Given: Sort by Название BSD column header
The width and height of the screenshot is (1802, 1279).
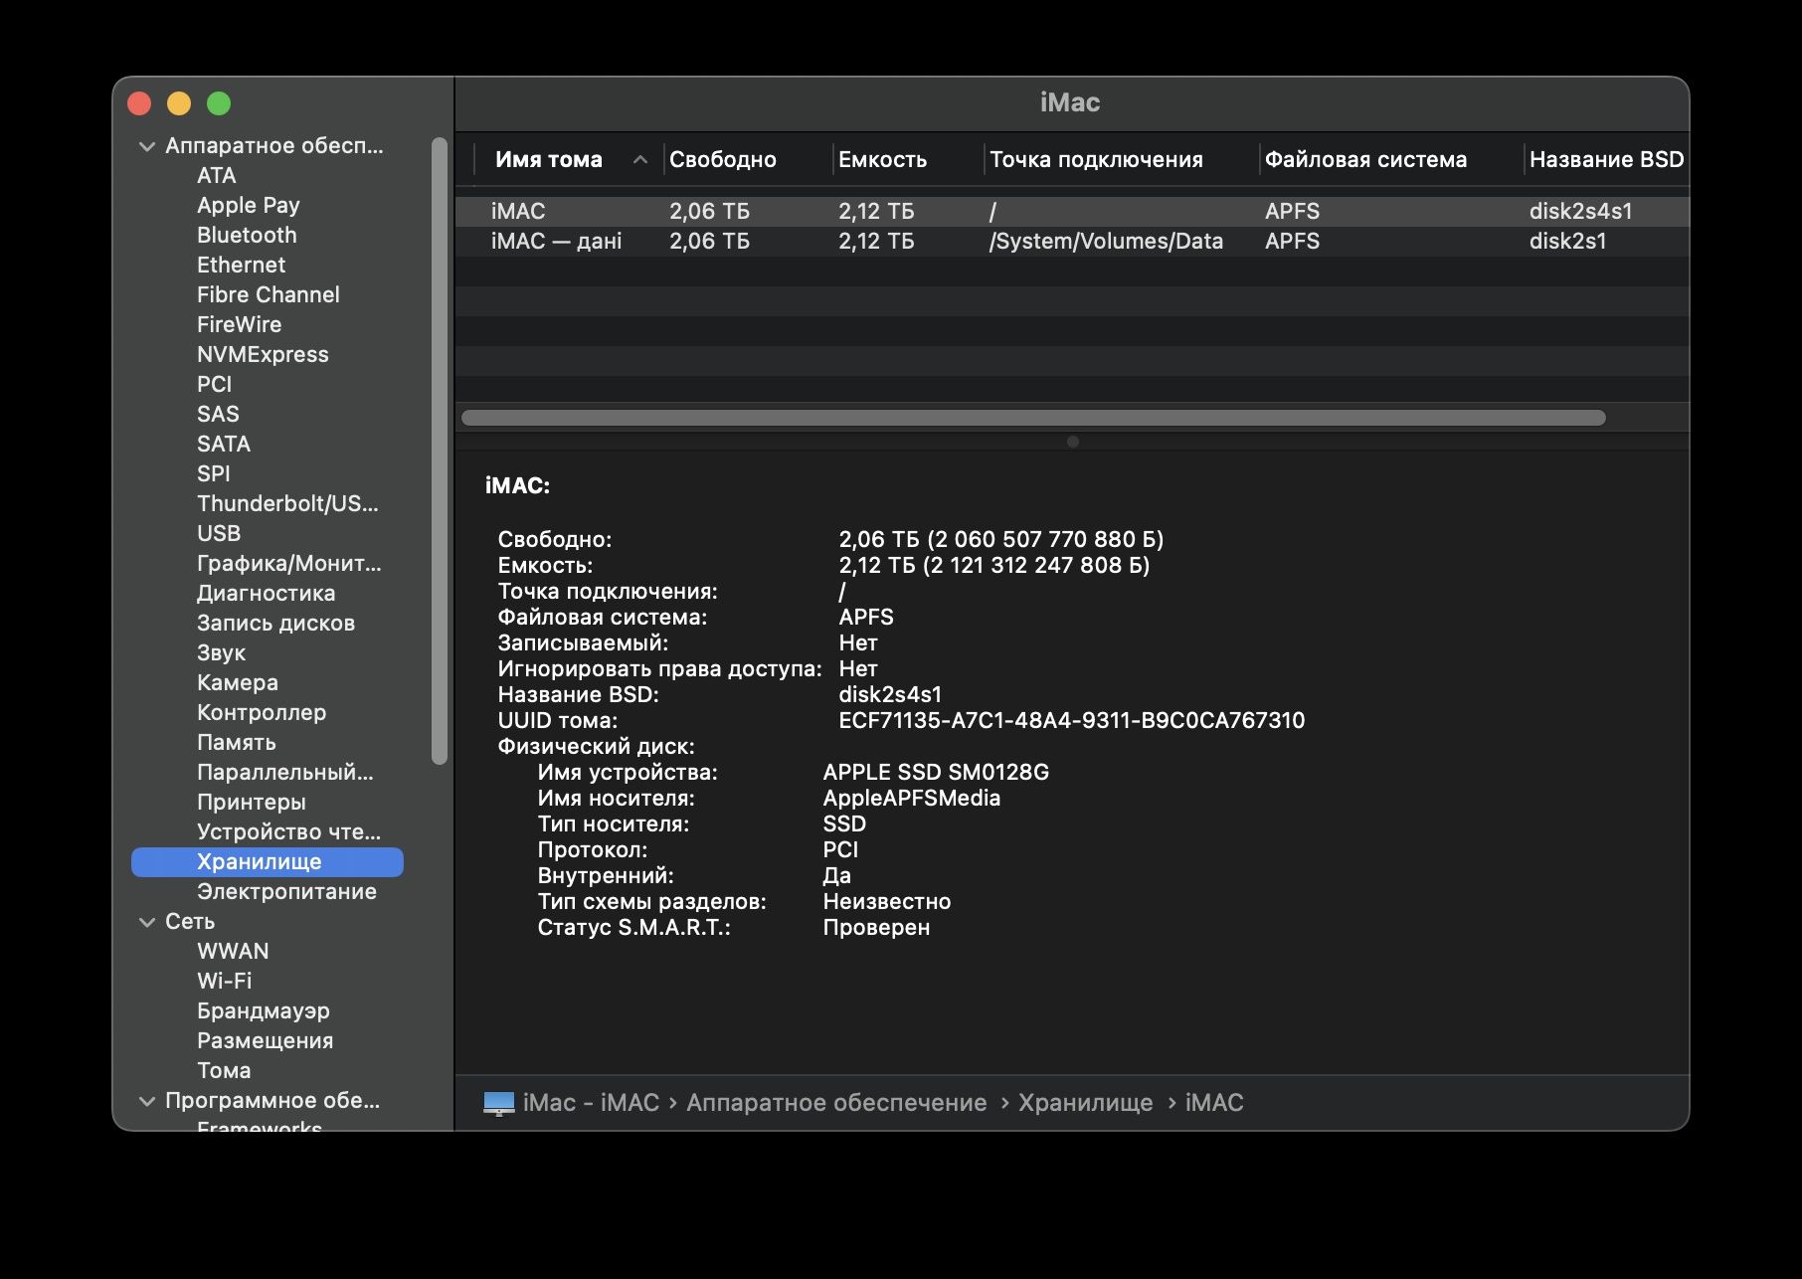Looking at the screenshot, I should click(x=1606, y=160).
